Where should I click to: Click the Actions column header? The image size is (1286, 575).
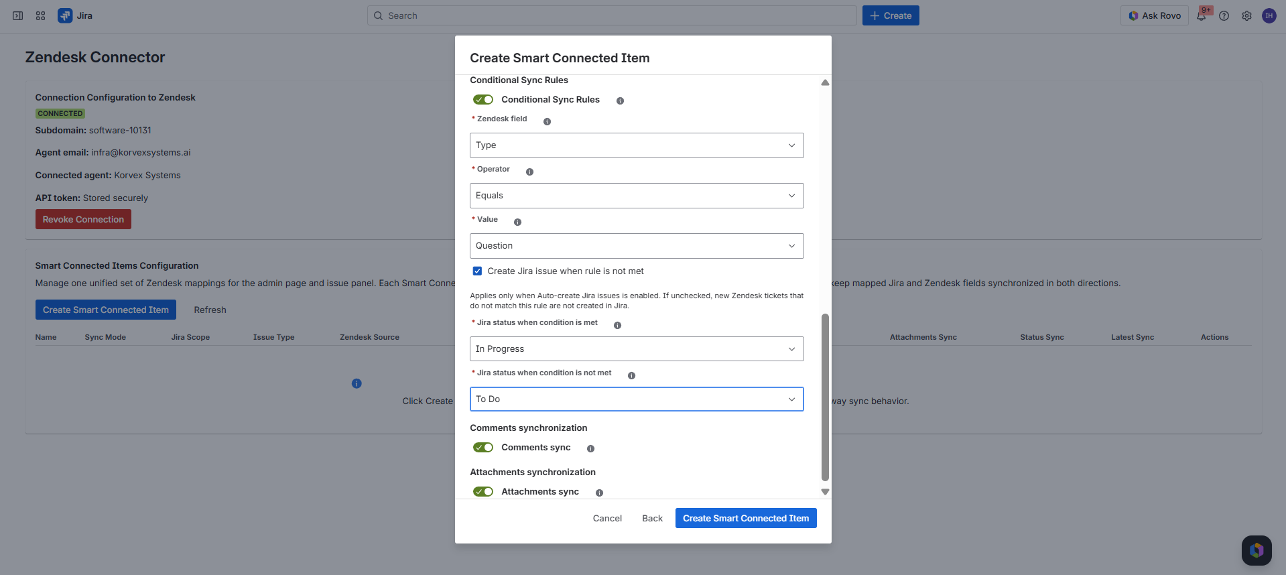coord(1214,337)
